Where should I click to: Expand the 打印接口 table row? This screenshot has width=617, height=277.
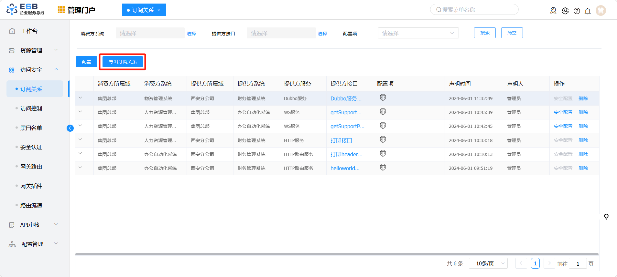click(80, 140)
